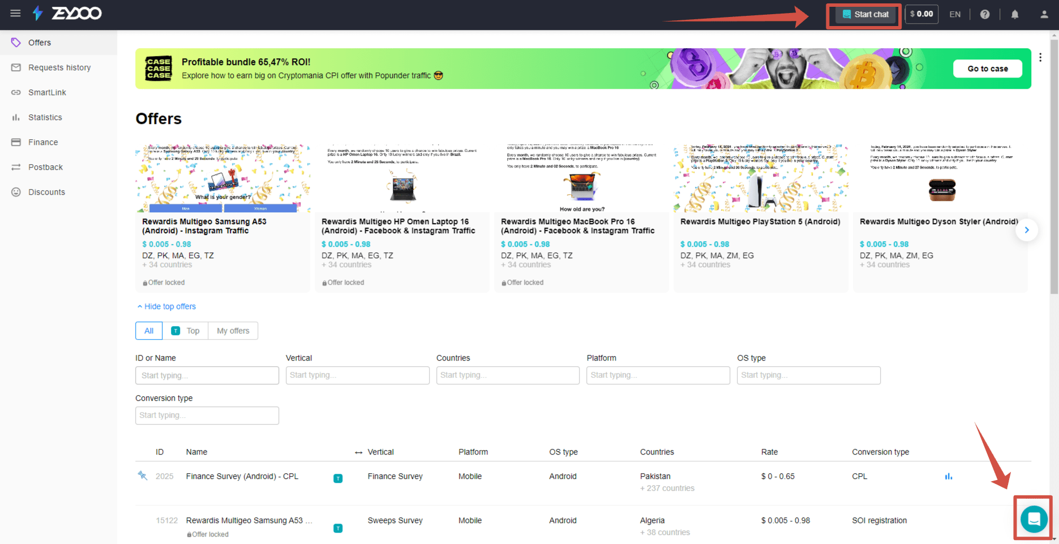Switch to My offers tab

click(x=233, y=331)
